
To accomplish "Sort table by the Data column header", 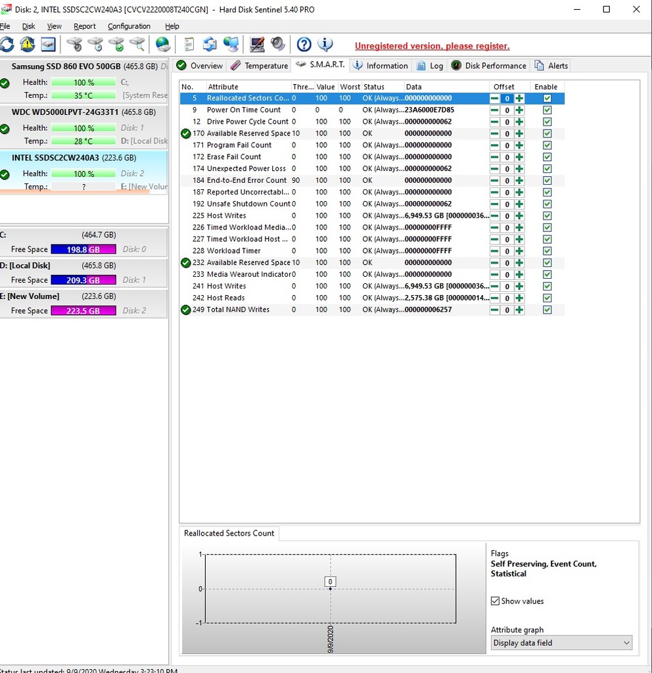I will [446, 87].
